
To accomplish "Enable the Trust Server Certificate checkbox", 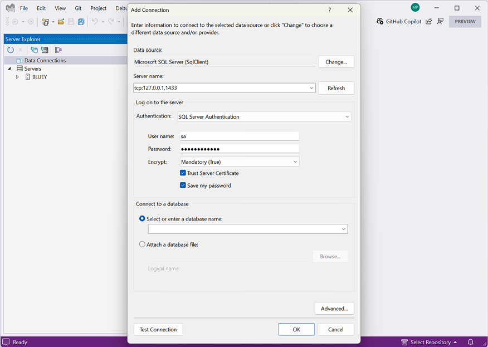I will (x=183, y=173).
